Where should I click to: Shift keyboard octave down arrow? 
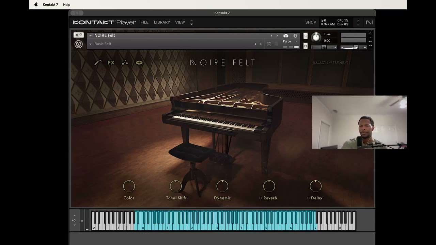coord(75,225)
